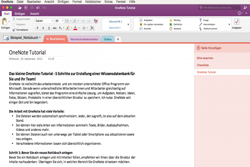Open the Checkliste page in sidebar

204,65
